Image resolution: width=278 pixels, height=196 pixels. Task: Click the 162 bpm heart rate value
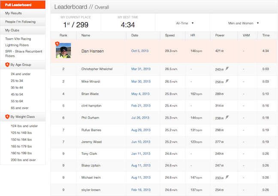(x=196, y=94)
